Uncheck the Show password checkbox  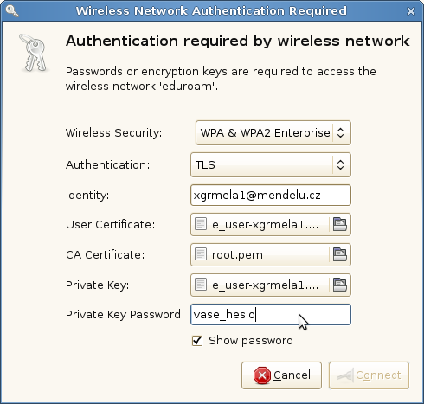coord(197,341)
